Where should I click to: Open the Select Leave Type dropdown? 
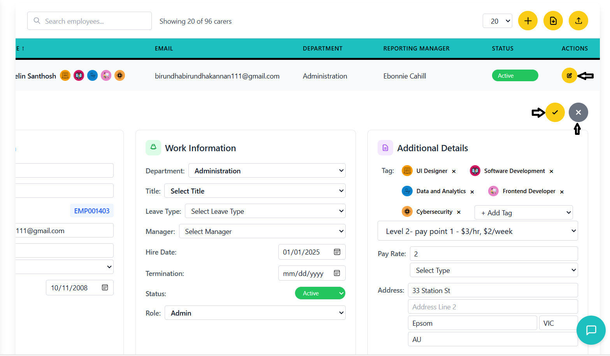click(x=265, y=211)
